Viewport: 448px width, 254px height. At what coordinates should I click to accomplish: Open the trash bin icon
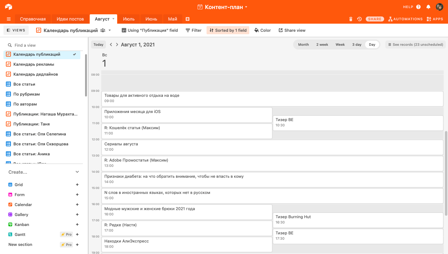tap(351, 19)
